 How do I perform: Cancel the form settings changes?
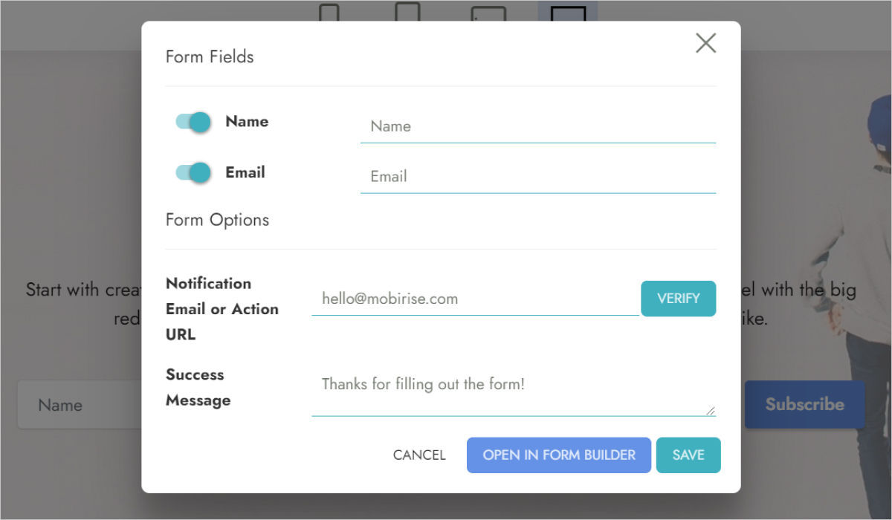[419, 455]
